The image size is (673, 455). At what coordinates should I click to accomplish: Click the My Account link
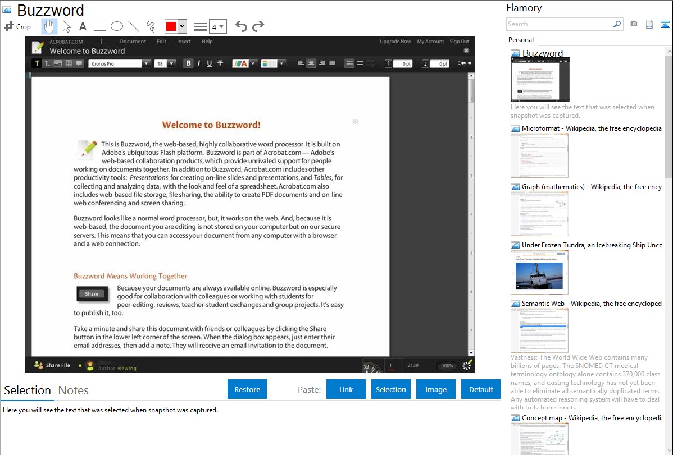(x=430, y=41)
